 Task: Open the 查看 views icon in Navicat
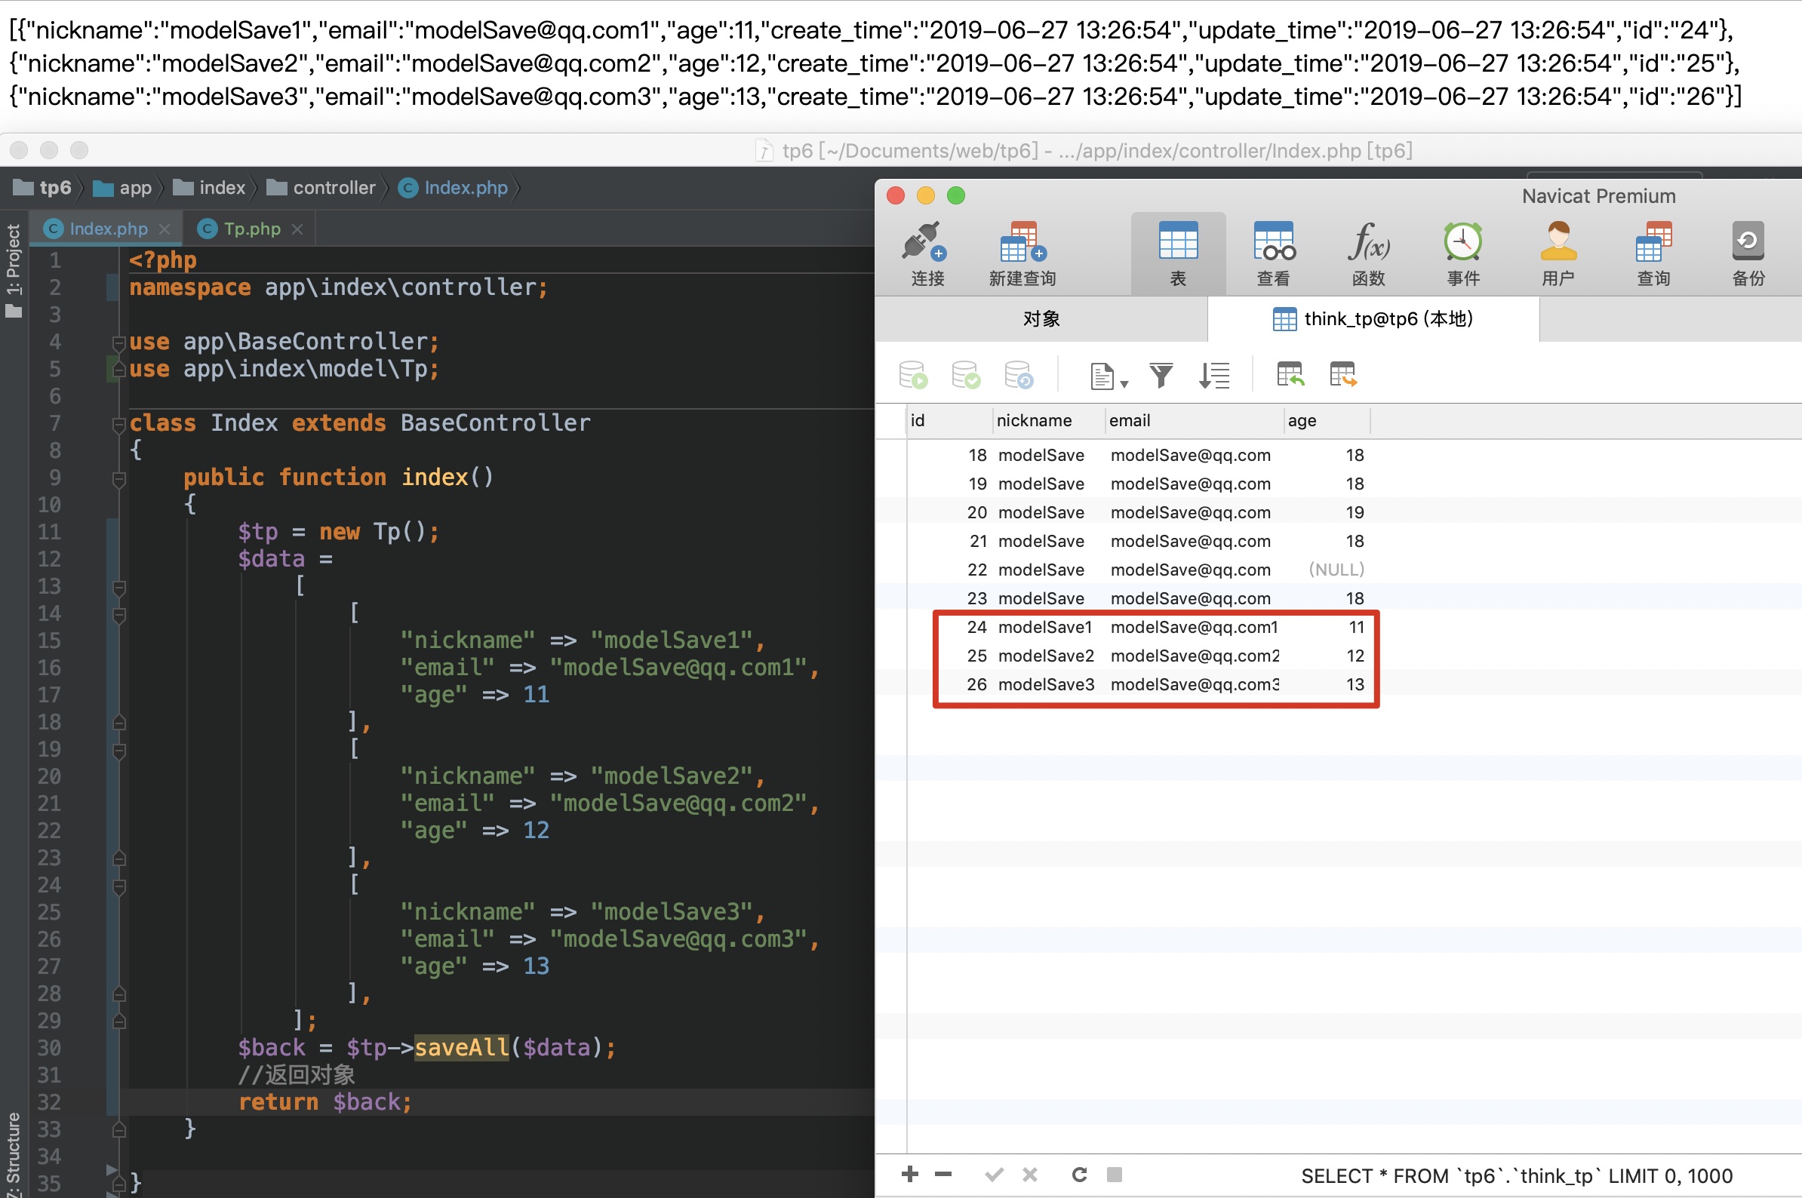(1273, 253)
